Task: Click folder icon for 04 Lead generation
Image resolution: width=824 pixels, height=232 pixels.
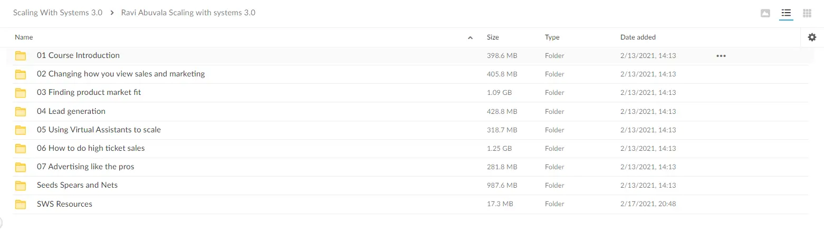Action: tap(21, 111)
